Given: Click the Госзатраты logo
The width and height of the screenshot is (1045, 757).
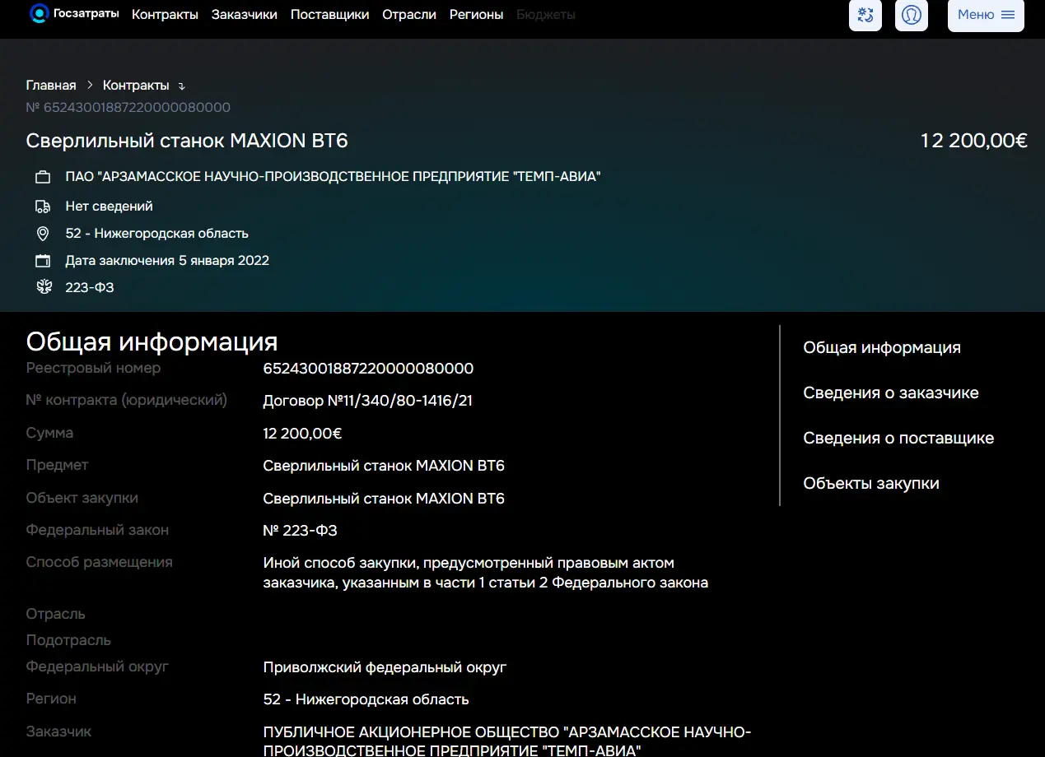Looking at the screenshot, I should click(74, 14).
